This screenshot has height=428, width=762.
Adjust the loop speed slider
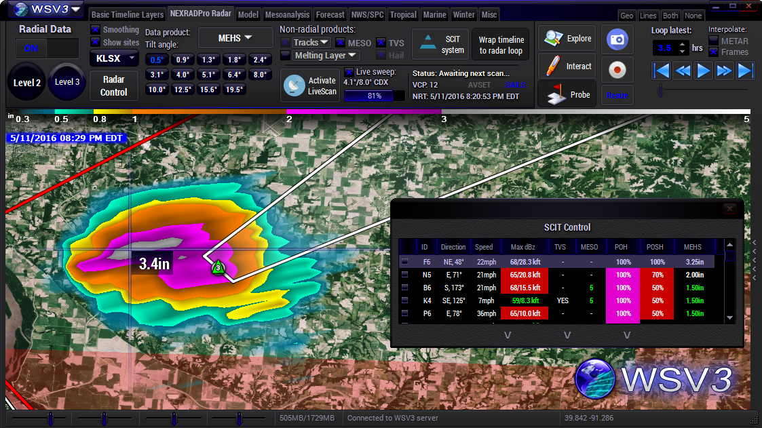click(x=660, y=90)
